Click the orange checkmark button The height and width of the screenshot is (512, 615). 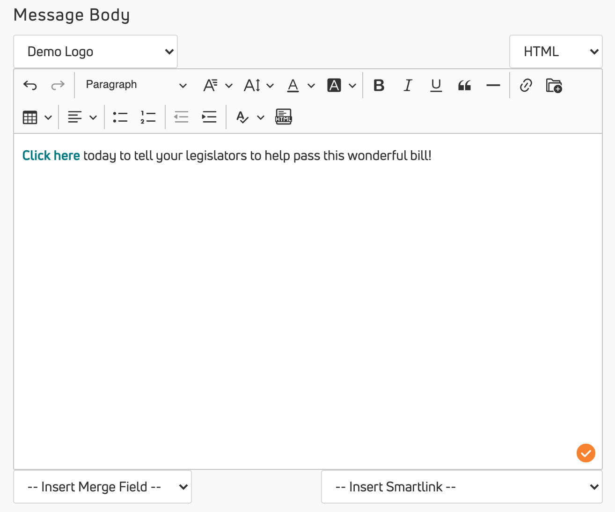point(586,453)
